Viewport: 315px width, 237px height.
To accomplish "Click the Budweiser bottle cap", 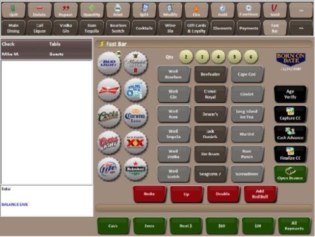I will (109, 90).
